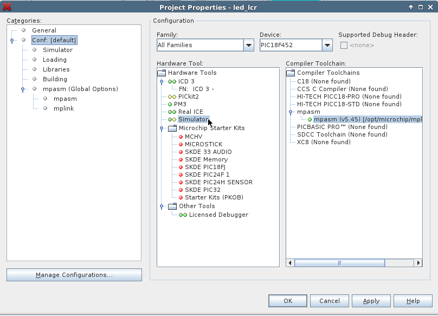Image resolution: width=438 pixels, height=316 pixels.
Task: Select PM3 programmer entry
Action: (x=180, y=104)
